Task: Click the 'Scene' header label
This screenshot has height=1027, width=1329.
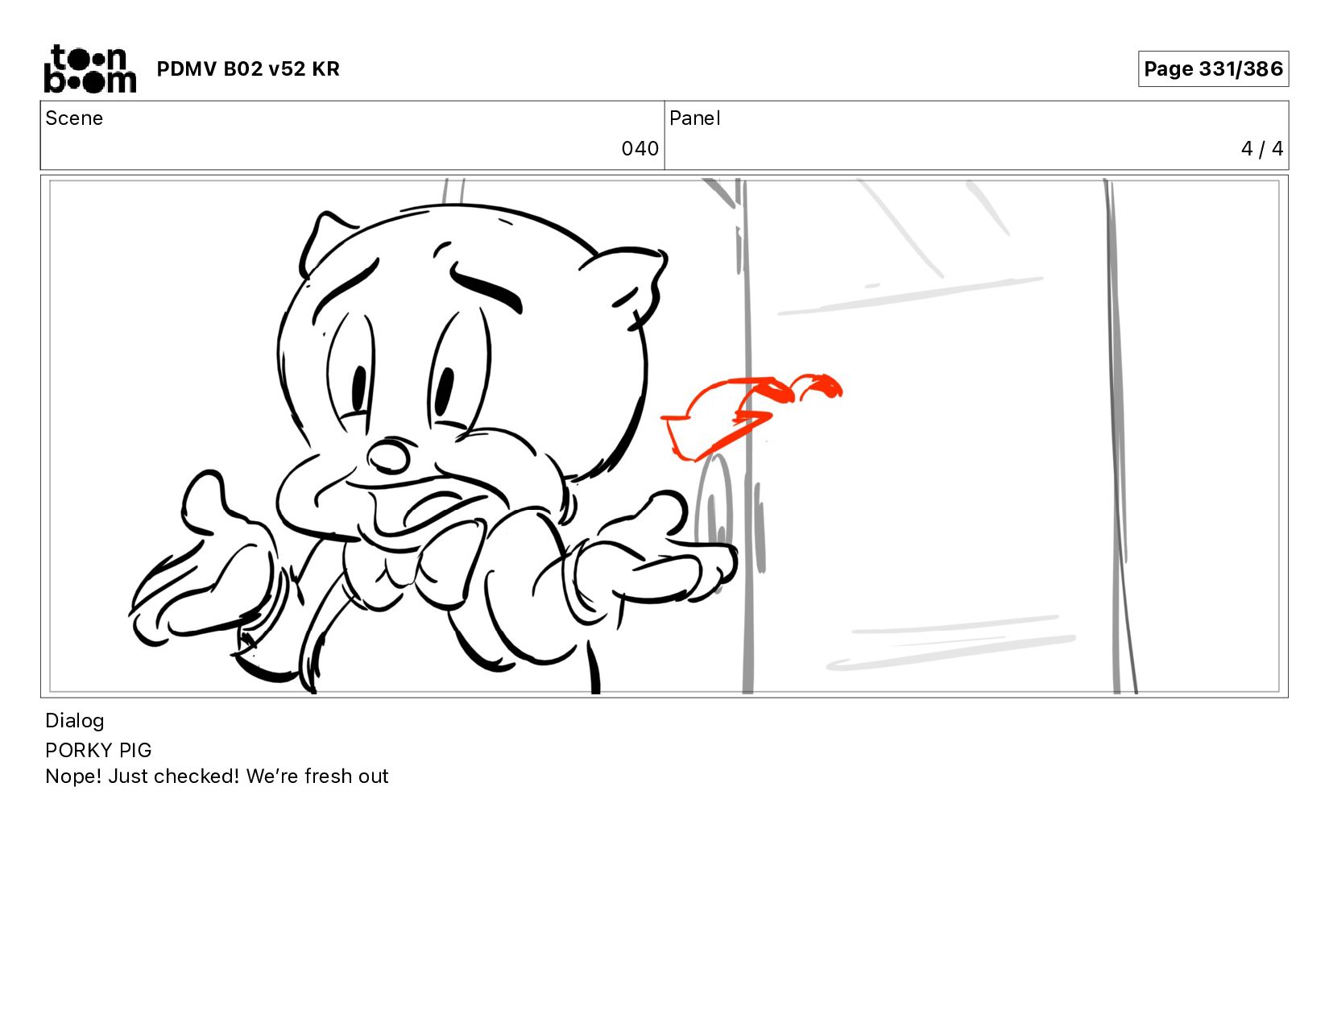Action: [x=74, y=118]
